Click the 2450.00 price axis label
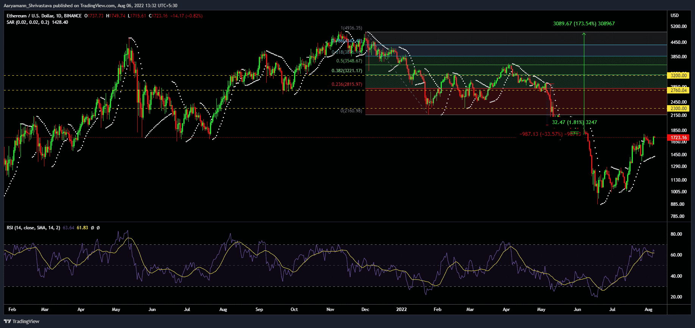The height and width of the screenshot is (328, 695). (679, 102)
